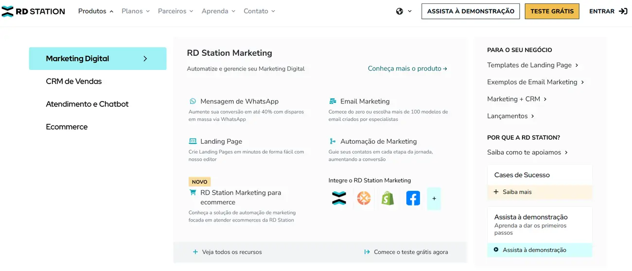Click the chevron next to the globe icon
This screenshot has height=271, width=632.
410,11
